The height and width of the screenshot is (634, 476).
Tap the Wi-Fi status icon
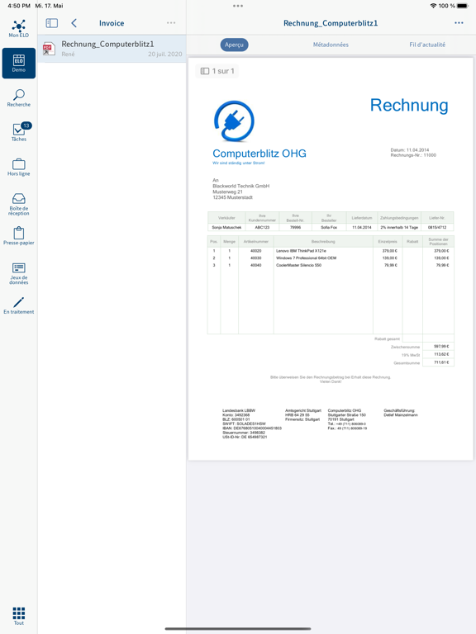(x=433, y=6)
